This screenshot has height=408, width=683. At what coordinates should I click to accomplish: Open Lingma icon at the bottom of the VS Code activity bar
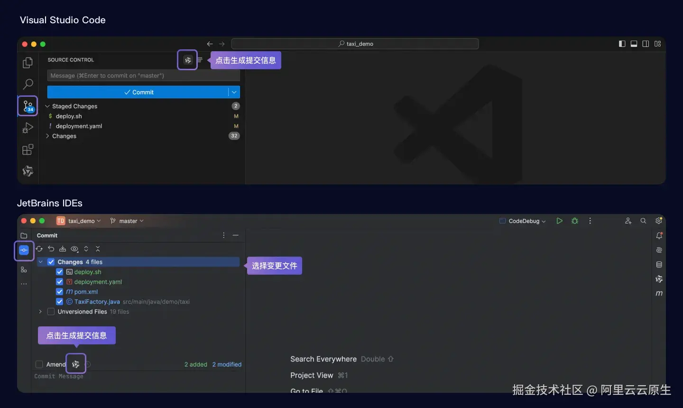(x=28, y=171)
